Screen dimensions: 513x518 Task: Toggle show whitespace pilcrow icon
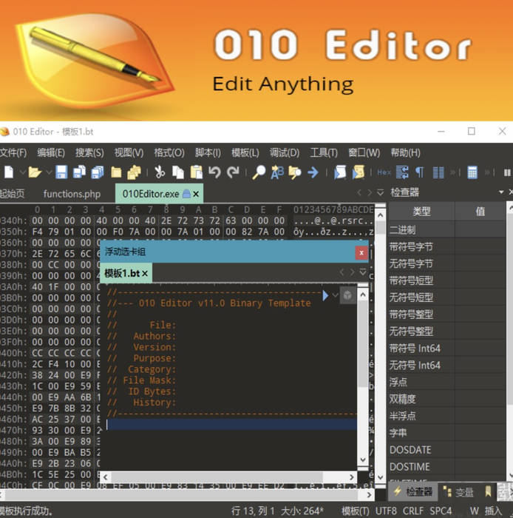coord(420,172)
